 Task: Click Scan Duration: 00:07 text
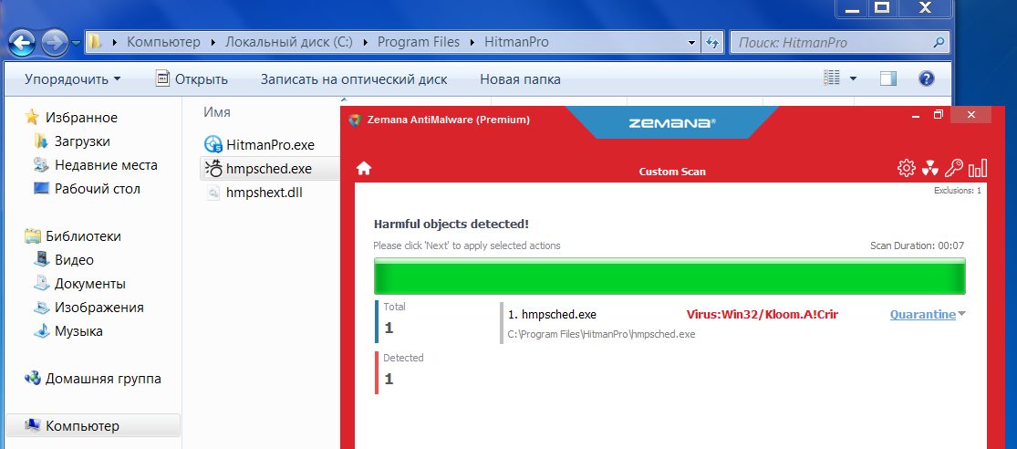tap(917, 245)
